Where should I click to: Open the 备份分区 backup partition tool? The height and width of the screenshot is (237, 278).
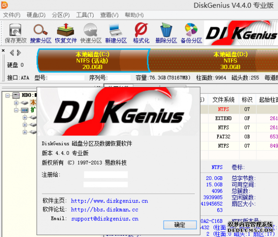191,32
